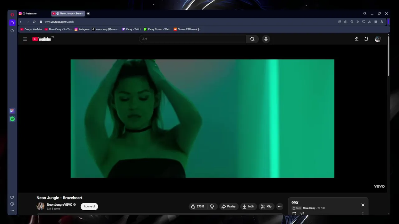Open Caury Stream Kick bookmark

pos(157,29)
